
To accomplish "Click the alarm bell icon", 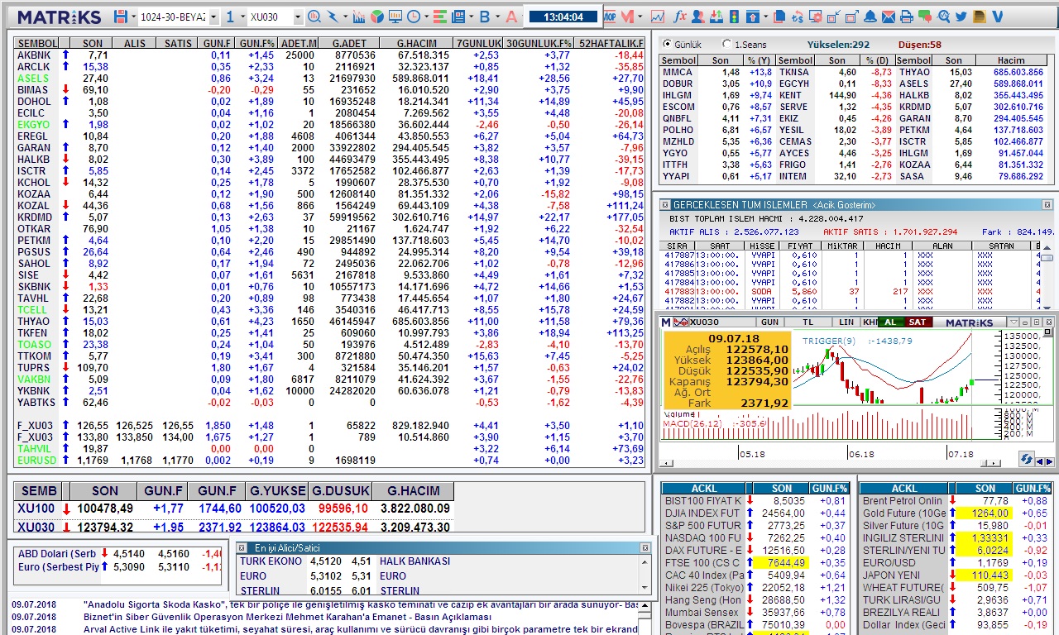I will pos(870,17).
